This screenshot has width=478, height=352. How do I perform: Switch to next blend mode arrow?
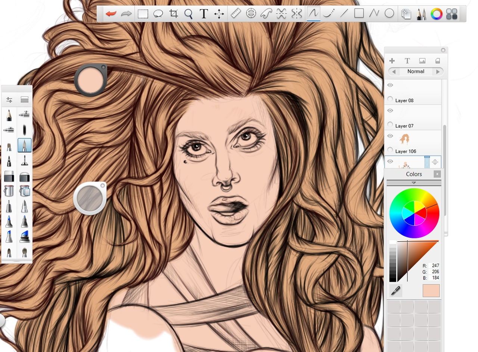pos(438,71)
